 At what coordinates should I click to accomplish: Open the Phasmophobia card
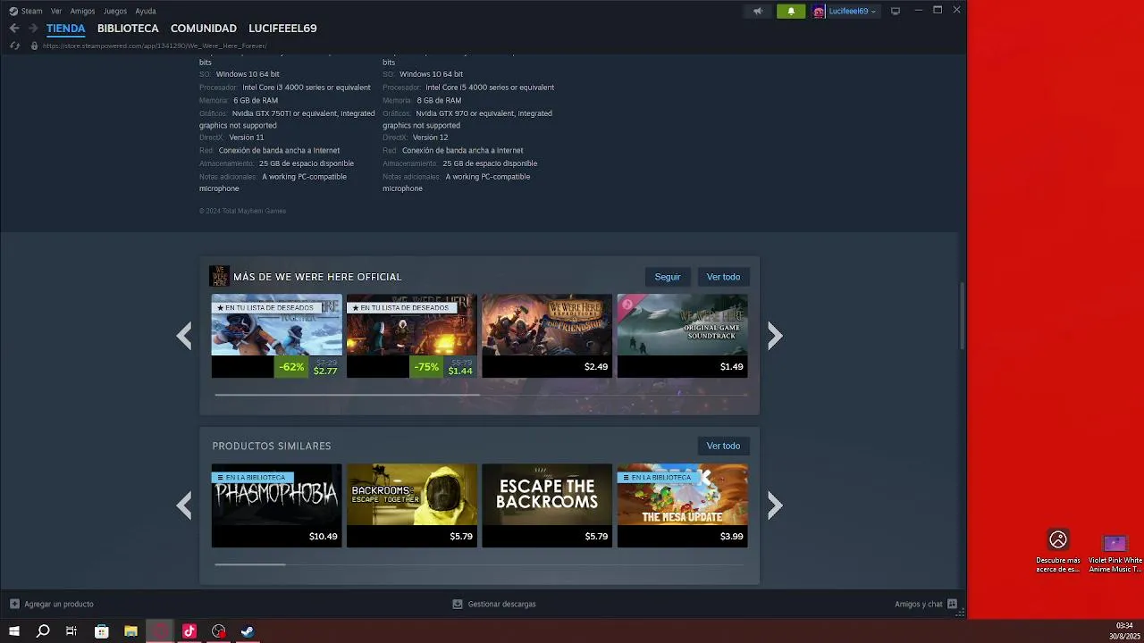click(x=276, y=505)
